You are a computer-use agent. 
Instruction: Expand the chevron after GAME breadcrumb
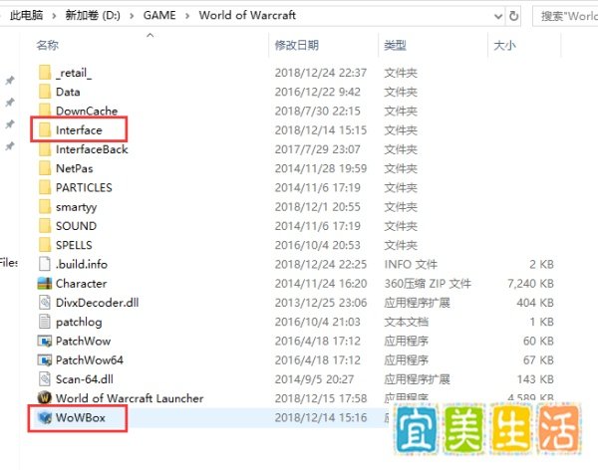click(187, 16)
